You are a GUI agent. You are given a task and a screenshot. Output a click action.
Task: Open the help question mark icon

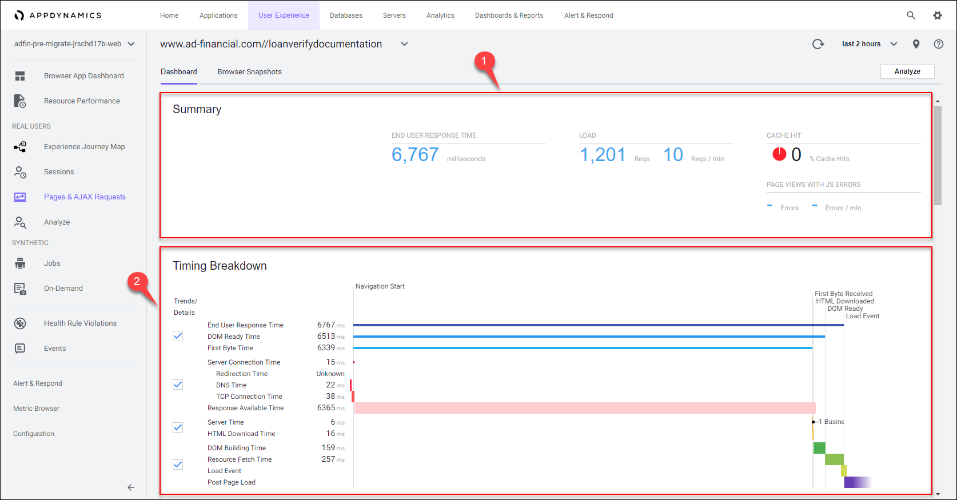click(x=938, y=44)
